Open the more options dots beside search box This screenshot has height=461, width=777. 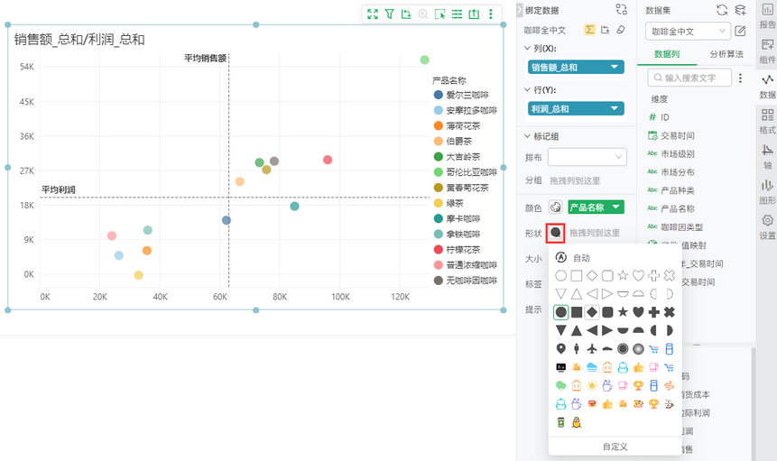tap(740, 78)
